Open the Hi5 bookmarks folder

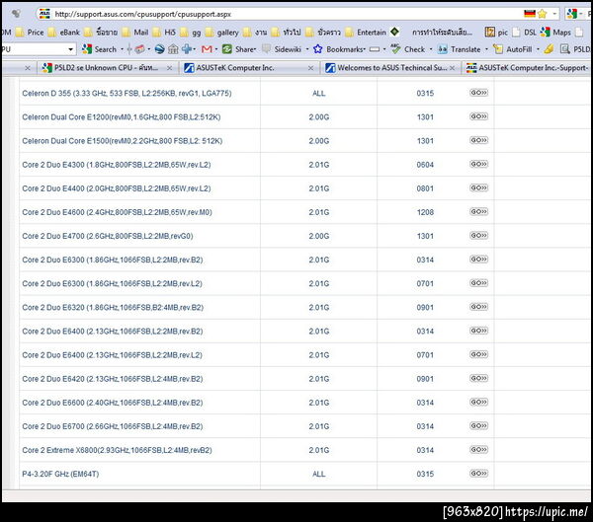pos(164,33)
